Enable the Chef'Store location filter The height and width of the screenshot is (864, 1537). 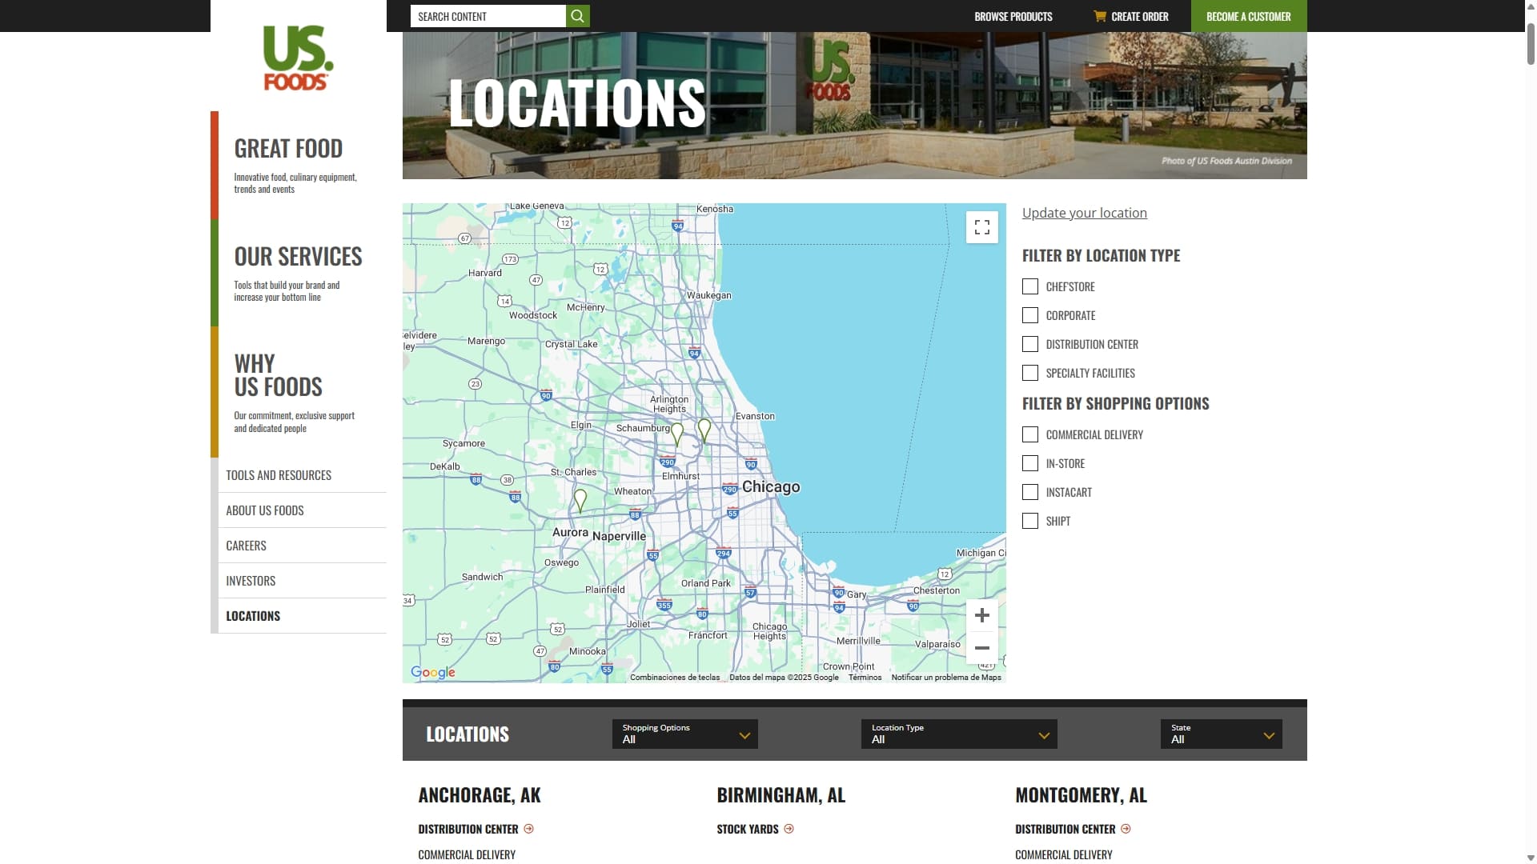[1030, 286]
